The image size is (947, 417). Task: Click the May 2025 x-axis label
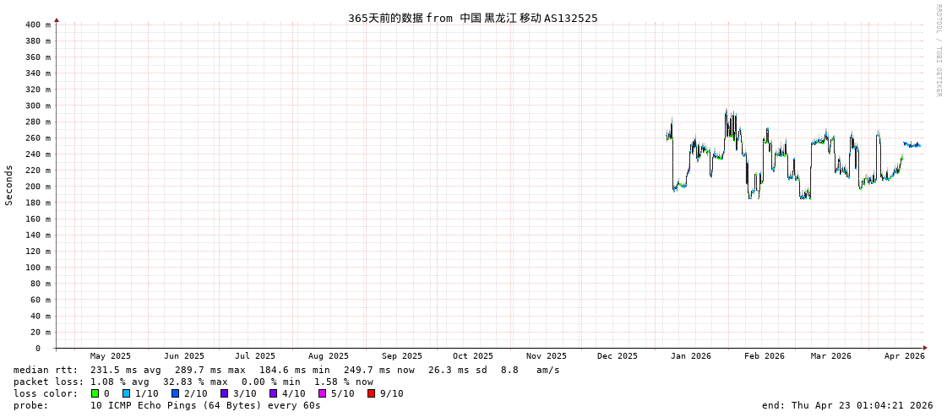pyautogui.click(x=110, y=356)
